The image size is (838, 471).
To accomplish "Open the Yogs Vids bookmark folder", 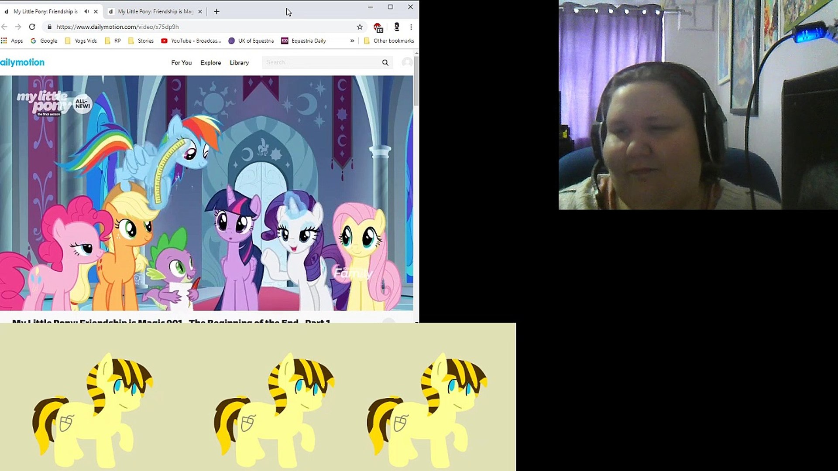I will click(81, 41).
